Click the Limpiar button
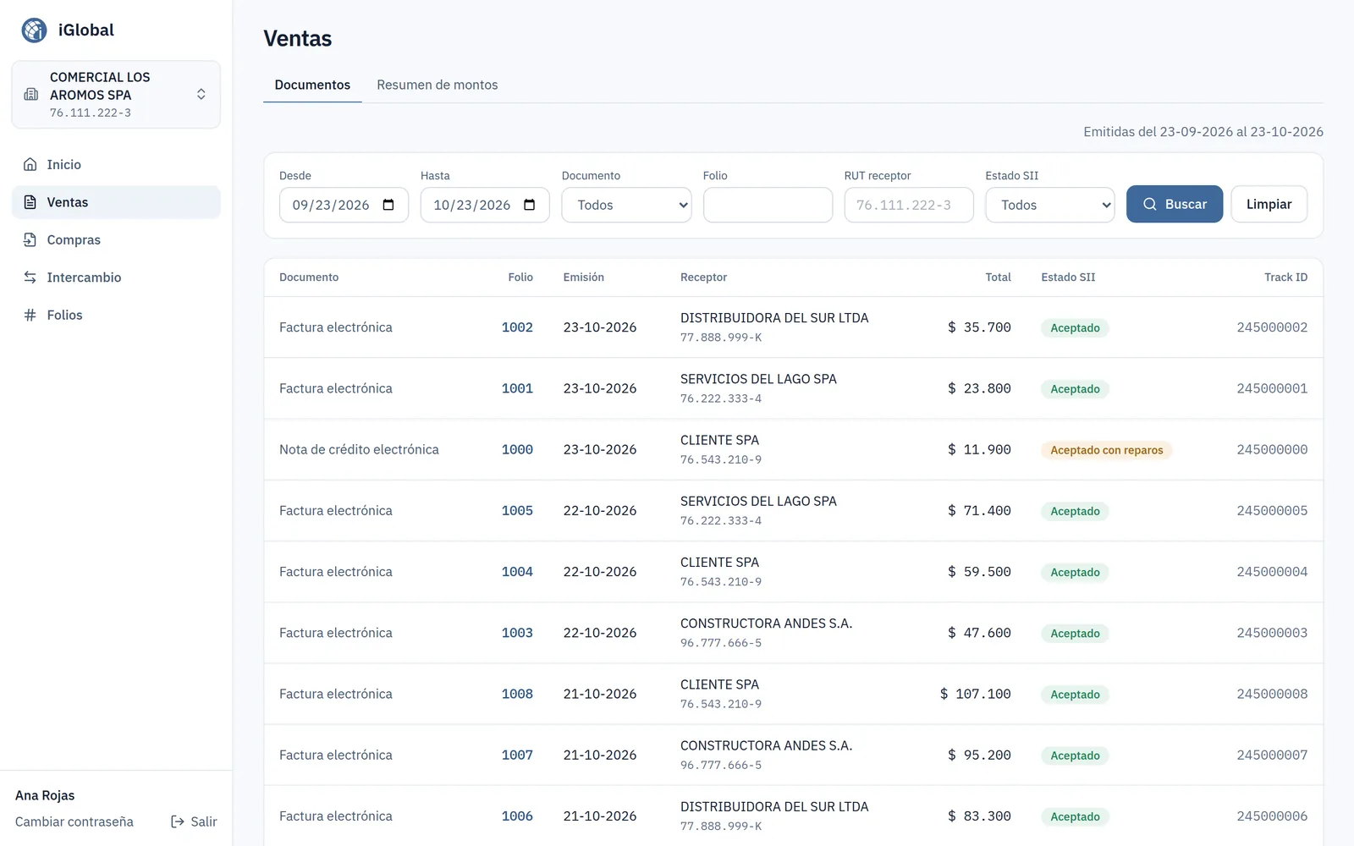1354x846 pixels. coord(1269,204)
